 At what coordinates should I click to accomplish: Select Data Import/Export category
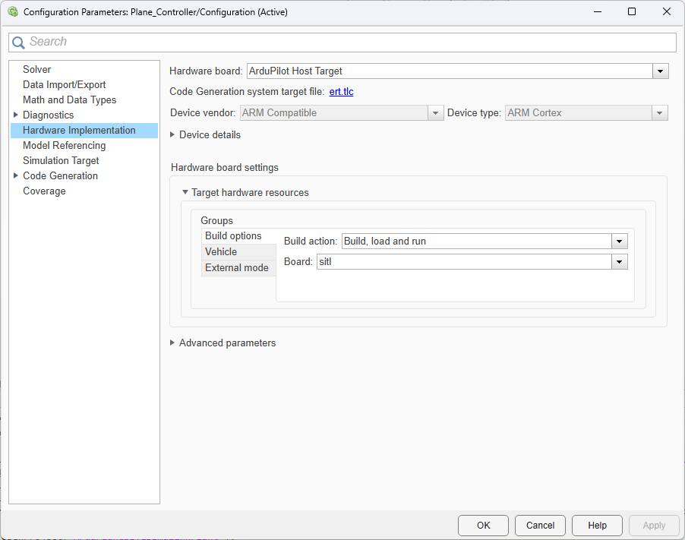click(x=65, y=85)
